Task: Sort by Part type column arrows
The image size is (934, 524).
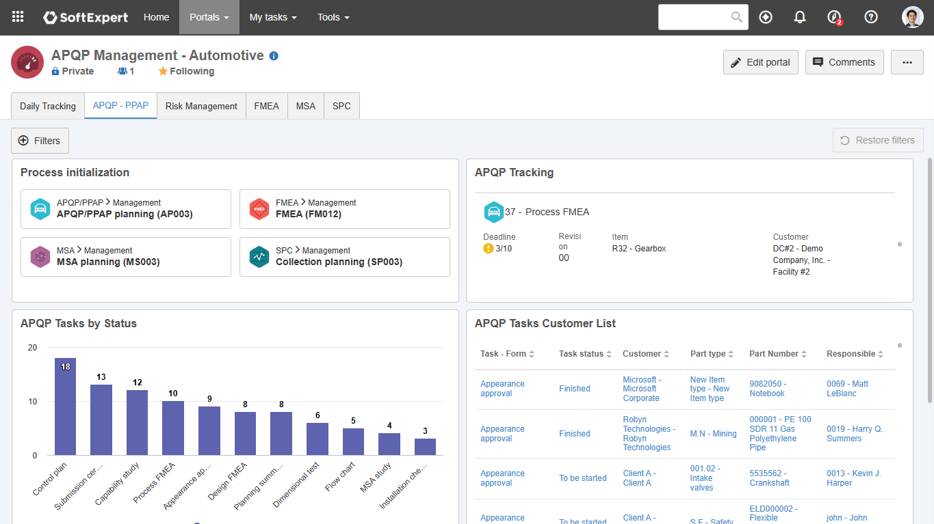Action: (731, 354)
